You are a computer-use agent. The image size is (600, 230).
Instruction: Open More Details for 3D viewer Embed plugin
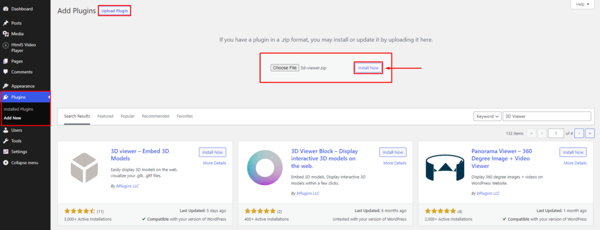[214, 163]
